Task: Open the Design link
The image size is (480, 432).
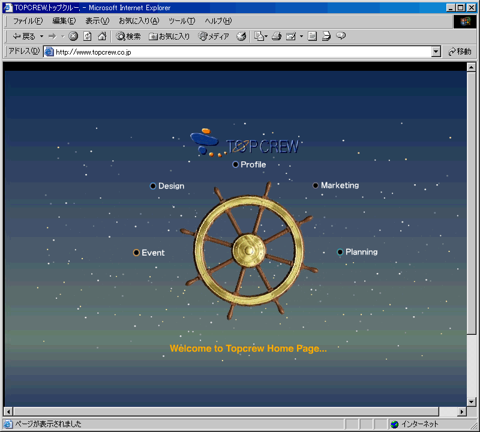Action: tap(171, 186)
